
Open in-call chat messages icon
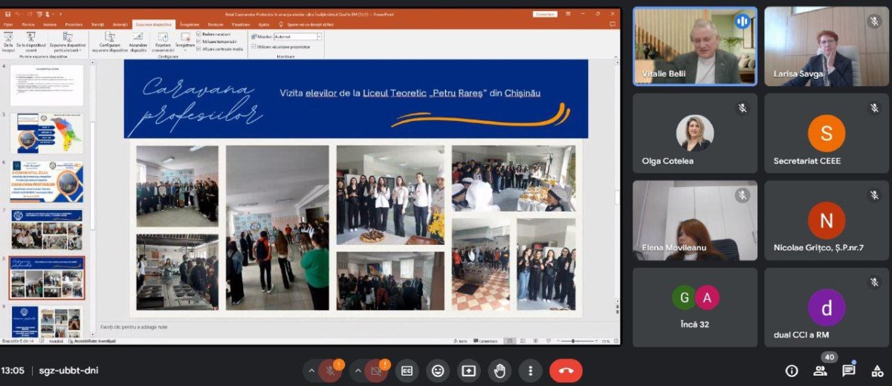pos(848,370)
